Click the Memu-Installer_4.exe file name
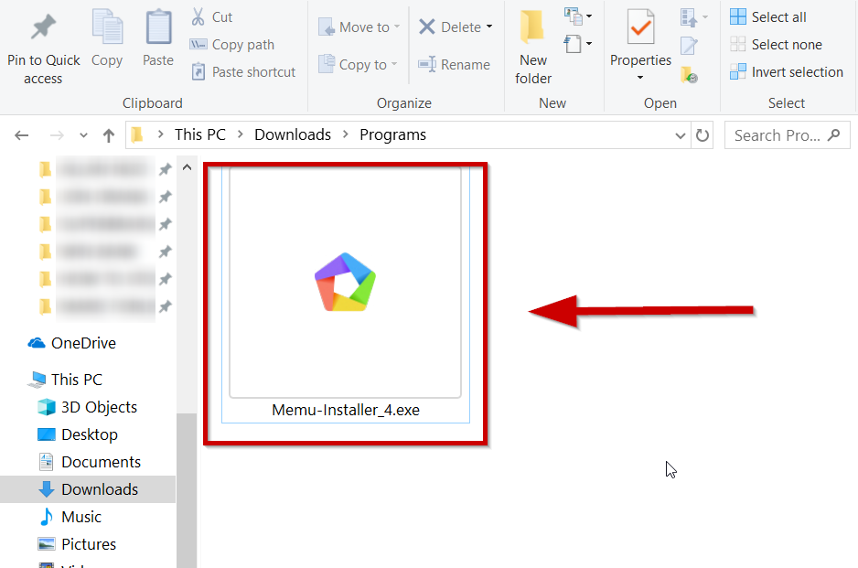This screenshot has width=858, height=568. tap(346, 410)
